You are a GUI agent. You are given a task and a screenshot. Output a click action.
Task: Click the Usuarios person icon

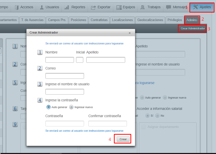click(x=42, y=7)
